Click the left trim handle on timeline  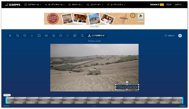click(6, 100)
